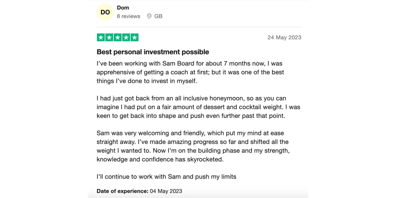Viewport: 396px width, 198px height.
Task: Select the GB country label
Action: (x=158, y=16)
